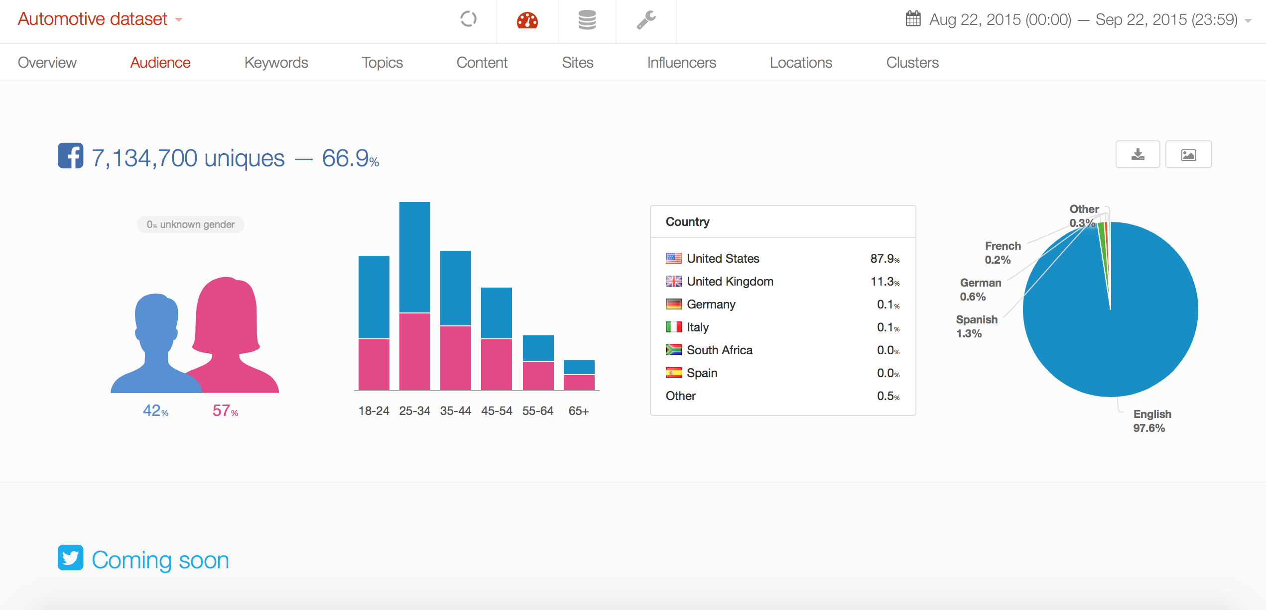Click the Influencers navigation link
The height and width of the screenshot is (610, 1266).
[x=682, y=63]
